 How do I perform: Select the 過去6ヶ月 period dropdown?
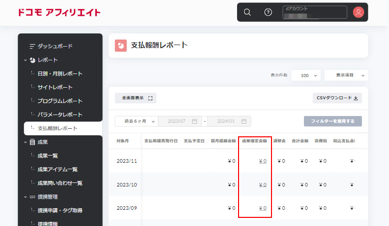[x=136, y=122]
